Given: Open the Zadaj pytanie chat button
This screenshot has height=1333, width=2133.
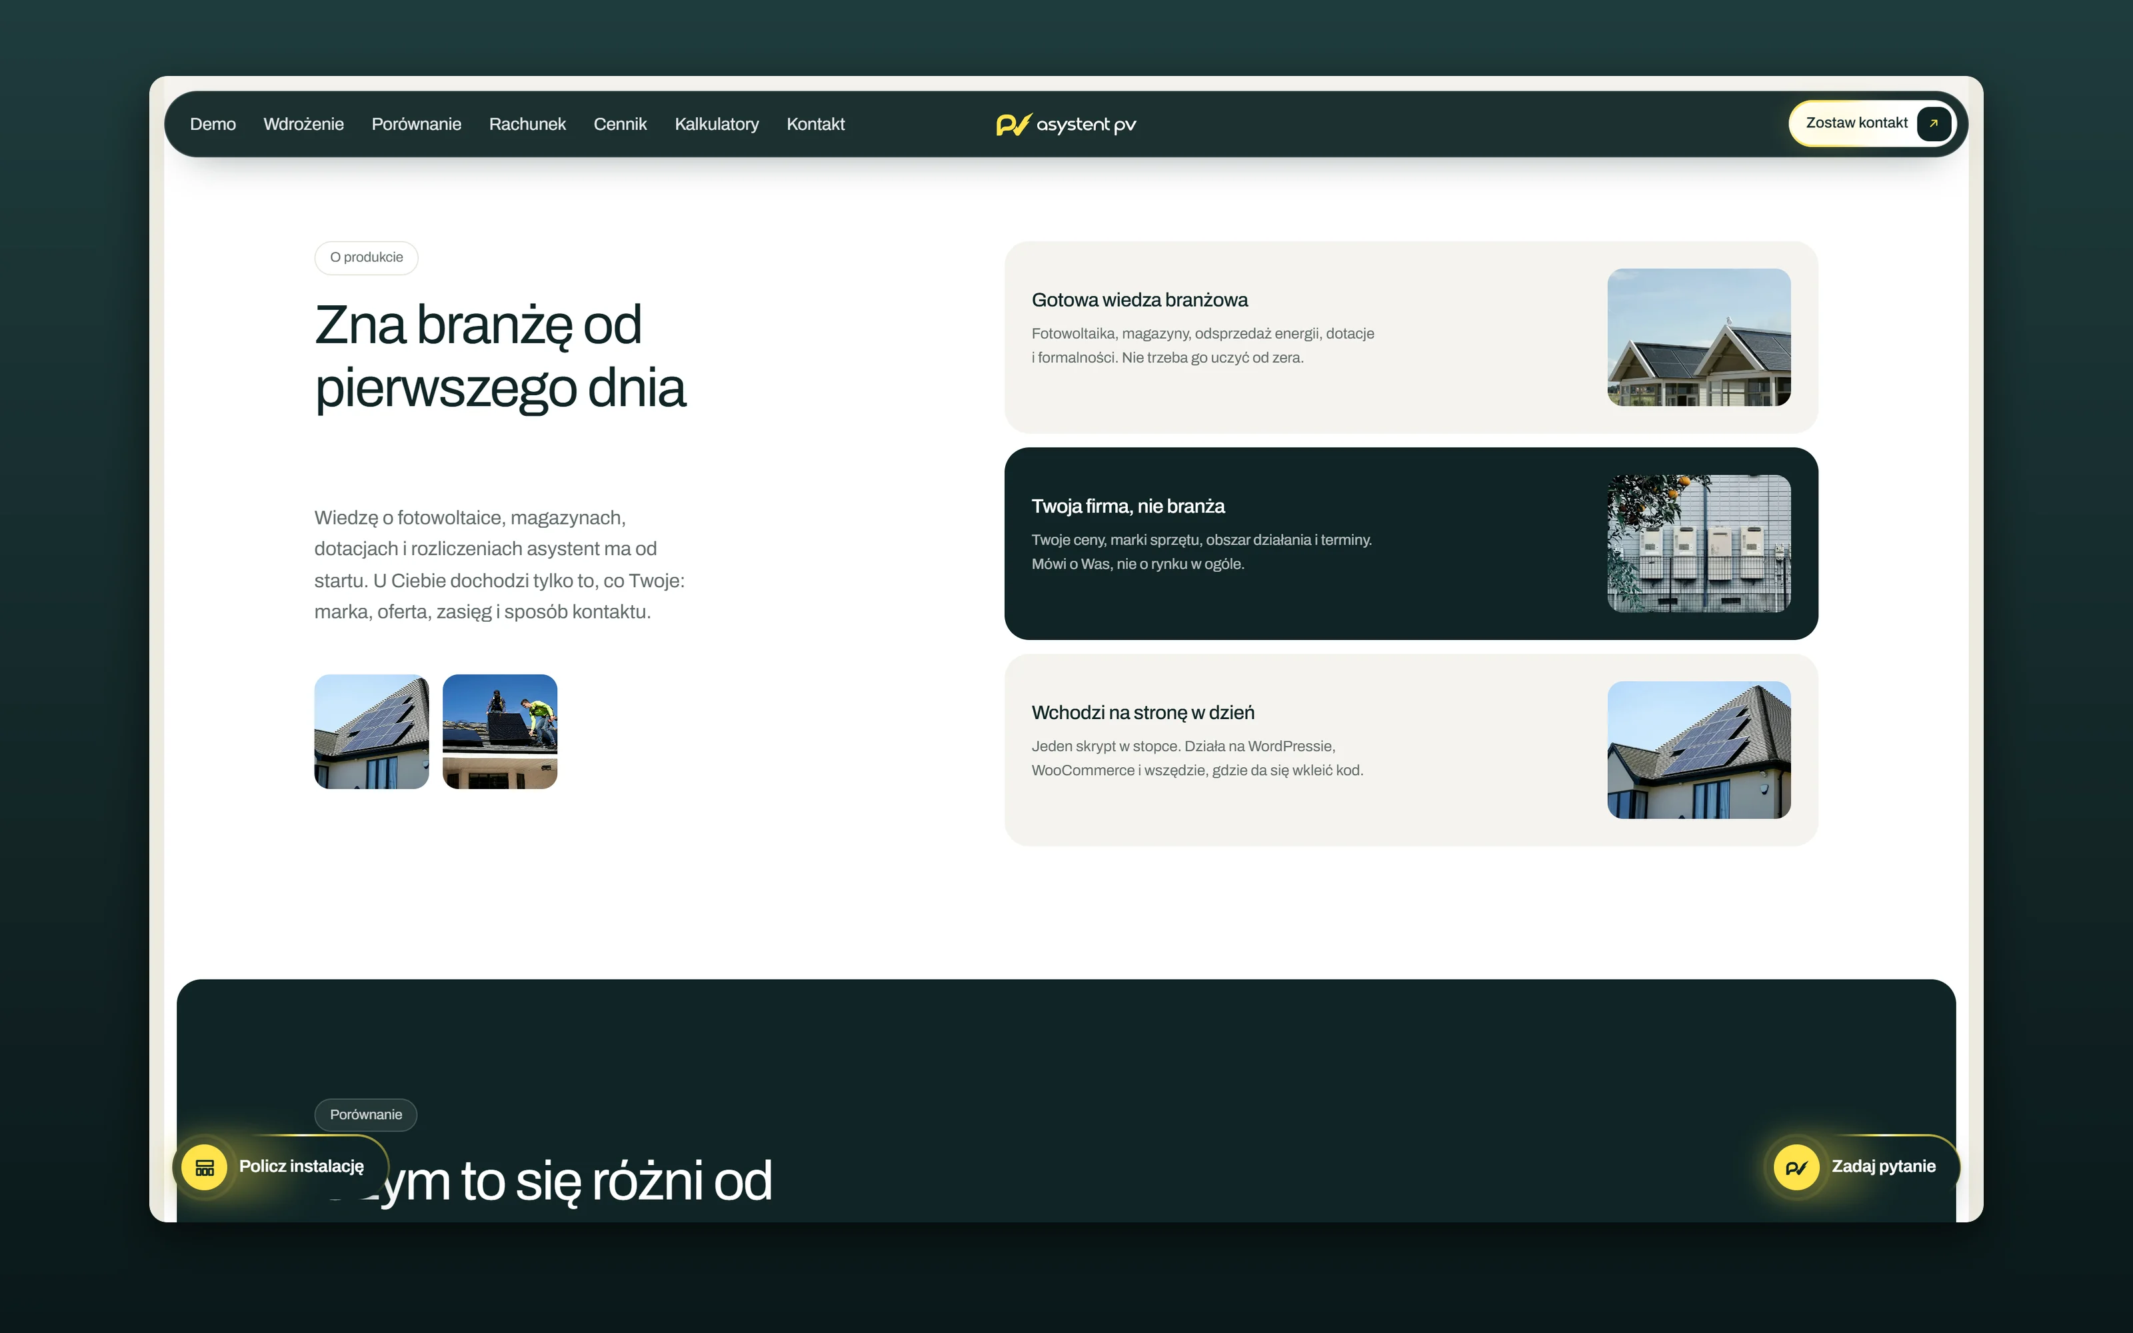Looking at the screenshot, I should click(1862, 1166).
